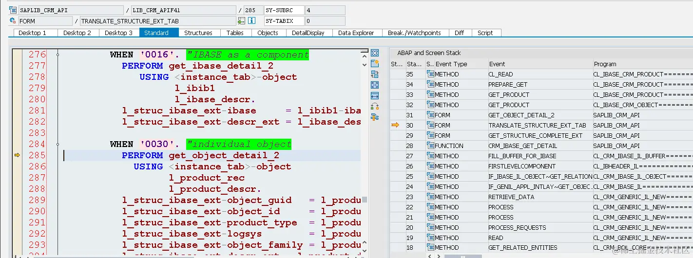Screen dimensions: 693x258
Task: Click source icon in stack row 33
Action: [x=430, y=95]
